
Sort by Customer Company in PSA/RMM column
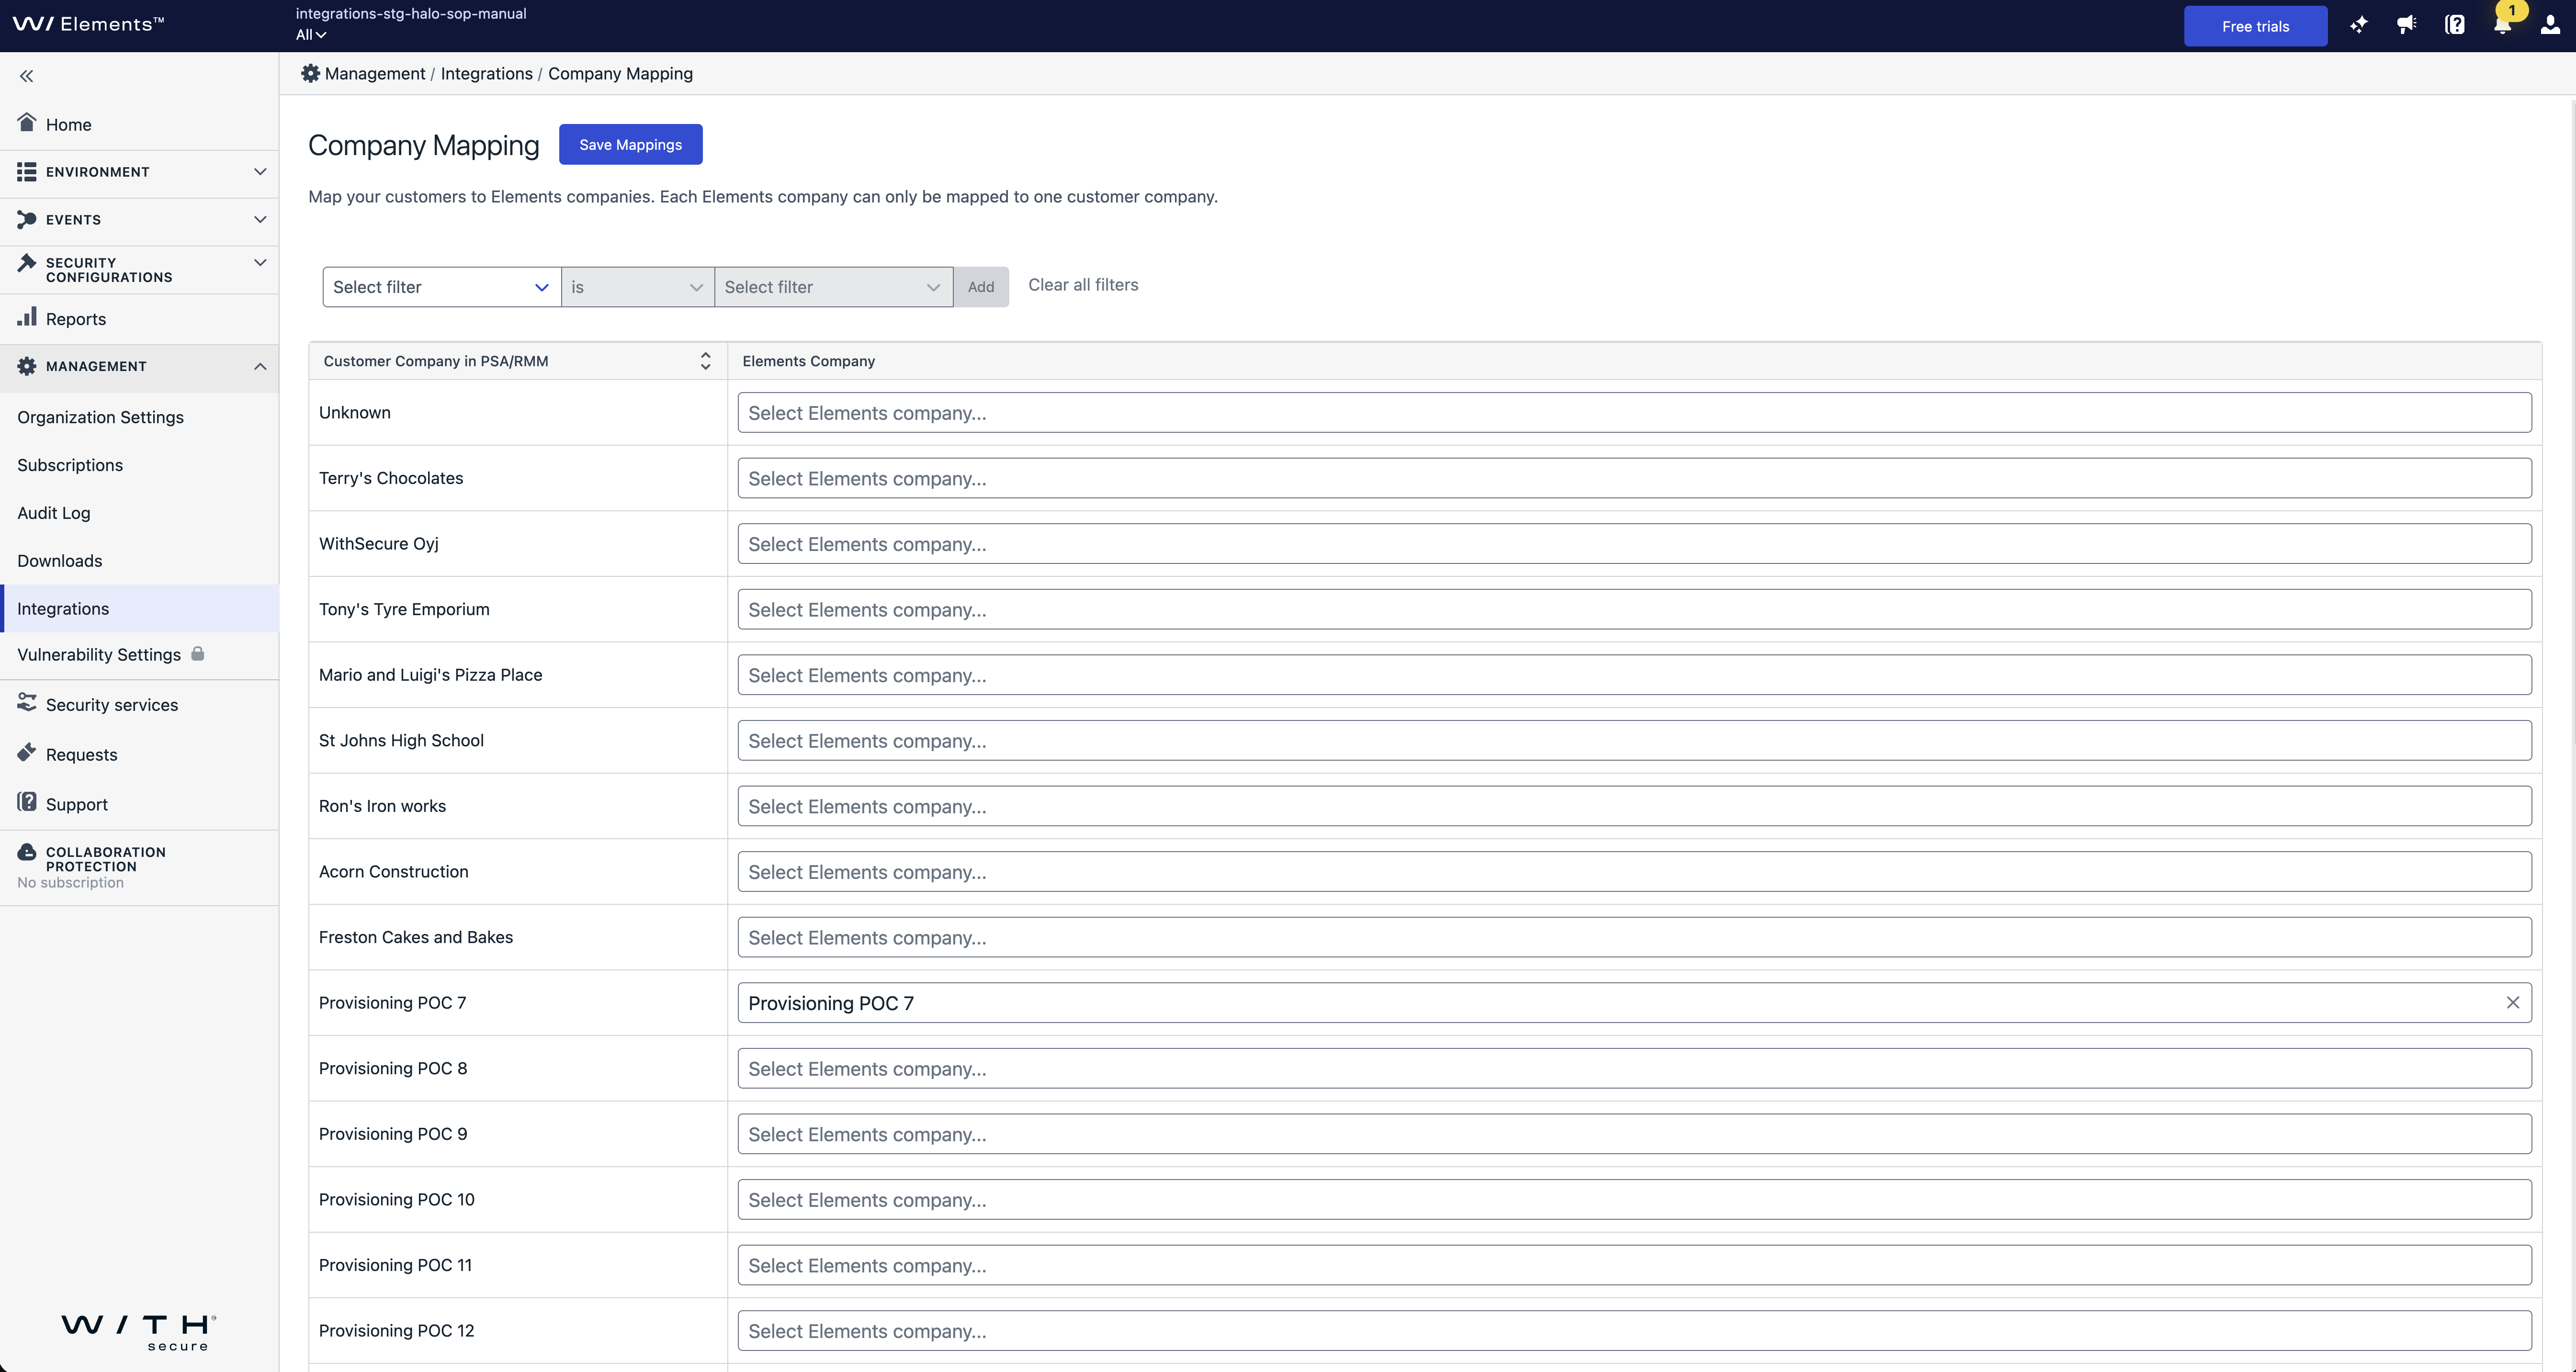(x=705, y=361)
